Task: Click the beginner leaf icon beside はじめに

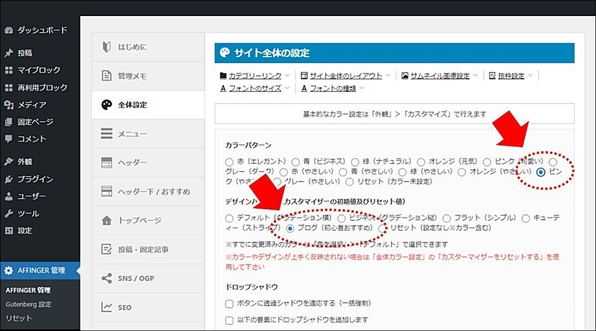Action: (x=107, y=47)
